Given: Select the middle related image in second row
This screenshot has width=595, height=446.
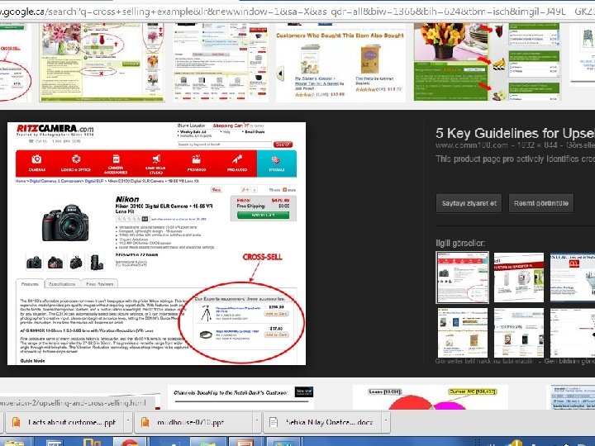Looking at the screenshot, I should click(519, 333).
